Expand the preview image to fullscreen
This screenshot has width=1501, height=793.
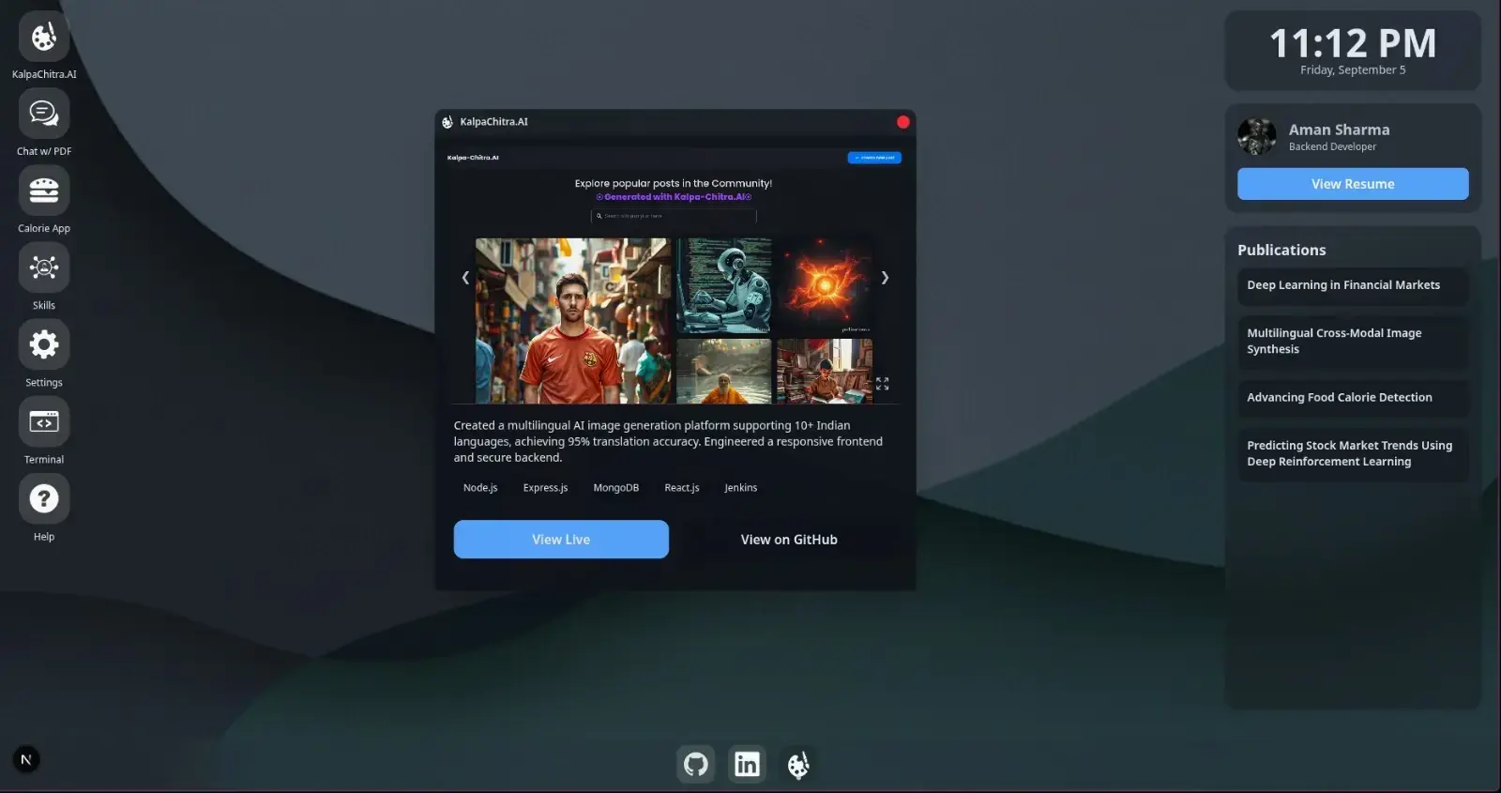click(883, 384)
